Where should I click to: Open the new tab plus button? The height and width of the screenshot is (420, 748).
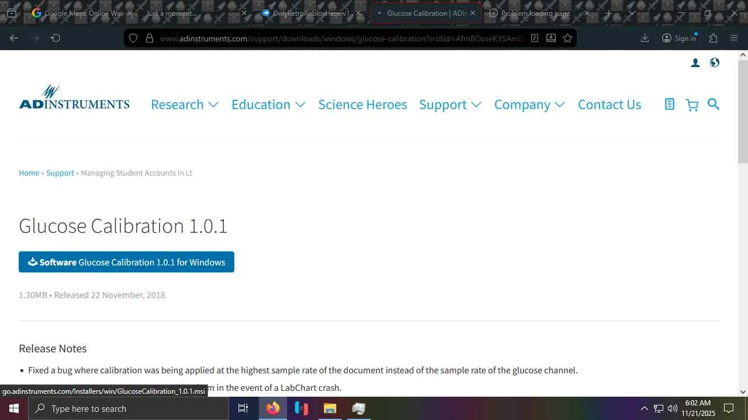tap(609, 13)
